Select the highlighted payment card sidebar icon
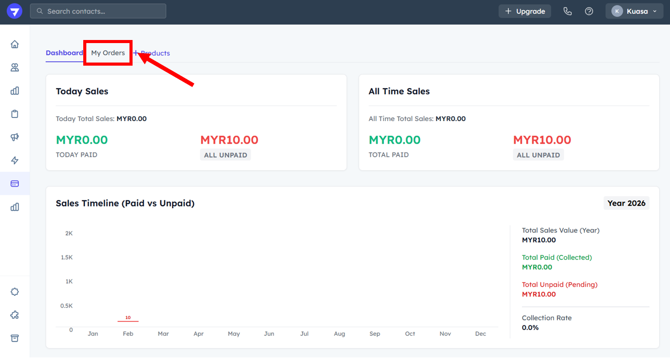This screenshot has height=361, width=670. (15, 184)
